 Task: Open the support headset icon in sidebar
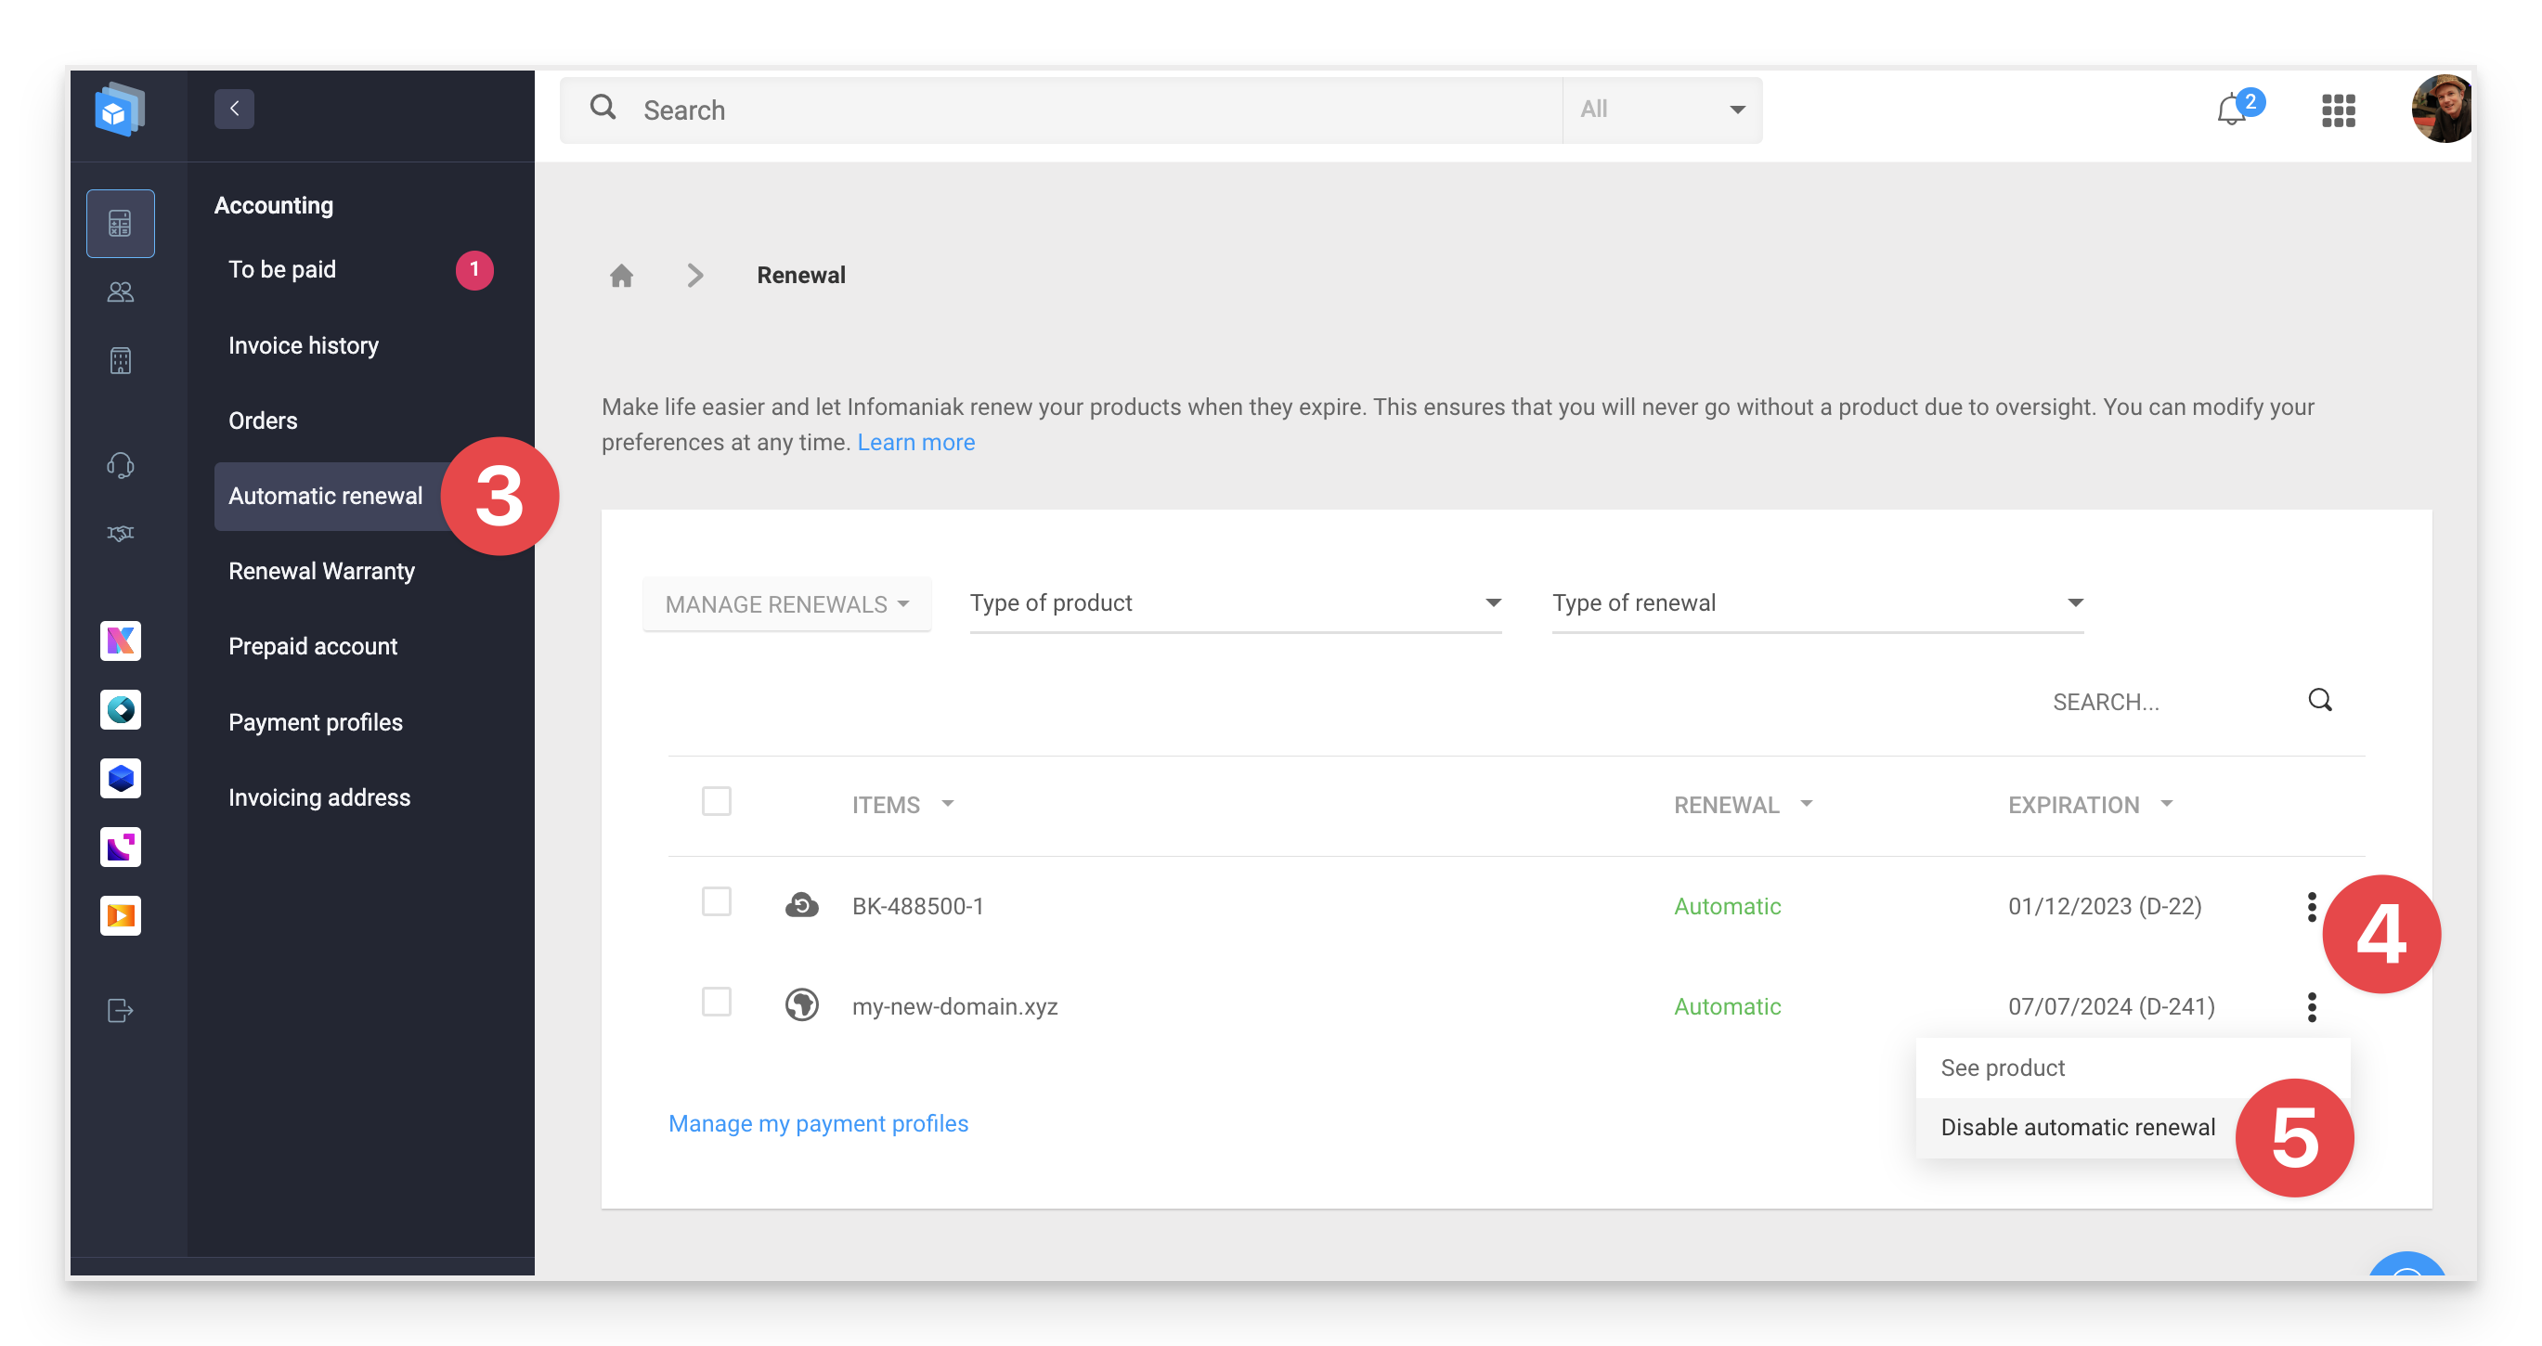point(121,465)
